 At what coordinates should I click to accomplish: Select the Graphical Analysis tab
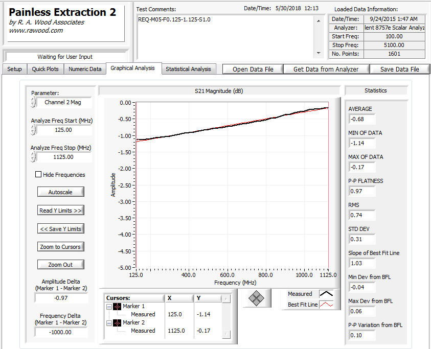133,68
